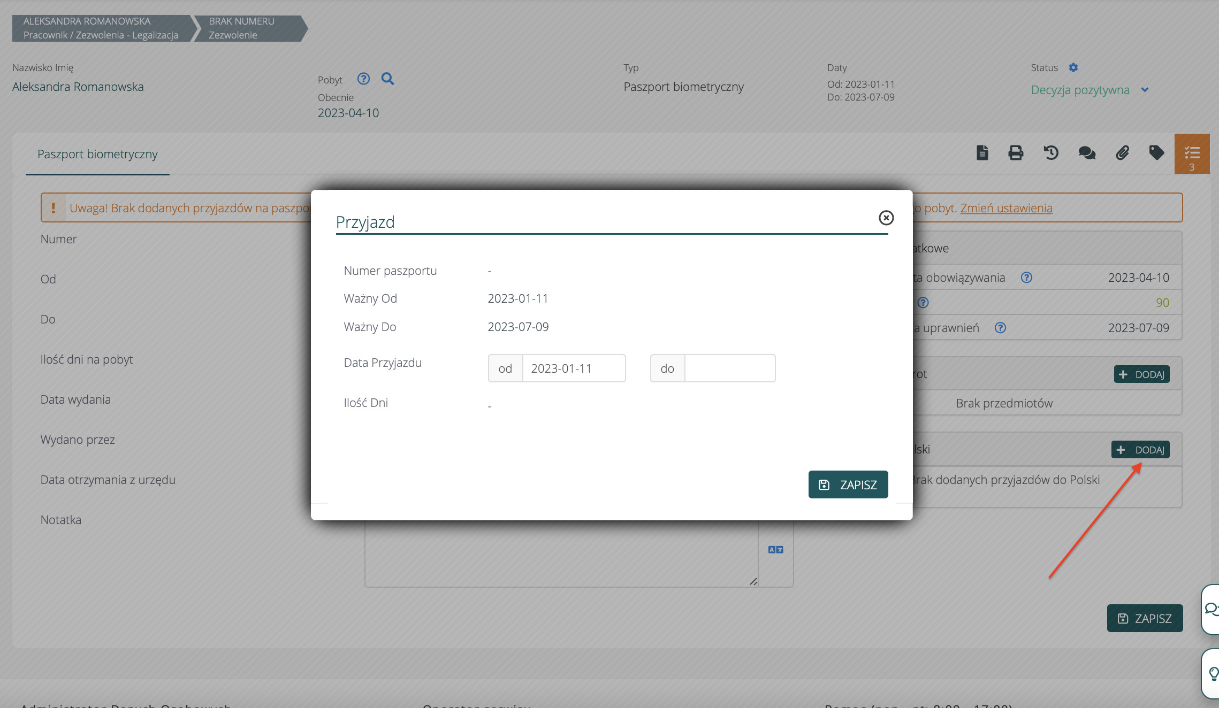
Task: Click the magnifier search icon next to Pobyt
Action: click(387, 79)
